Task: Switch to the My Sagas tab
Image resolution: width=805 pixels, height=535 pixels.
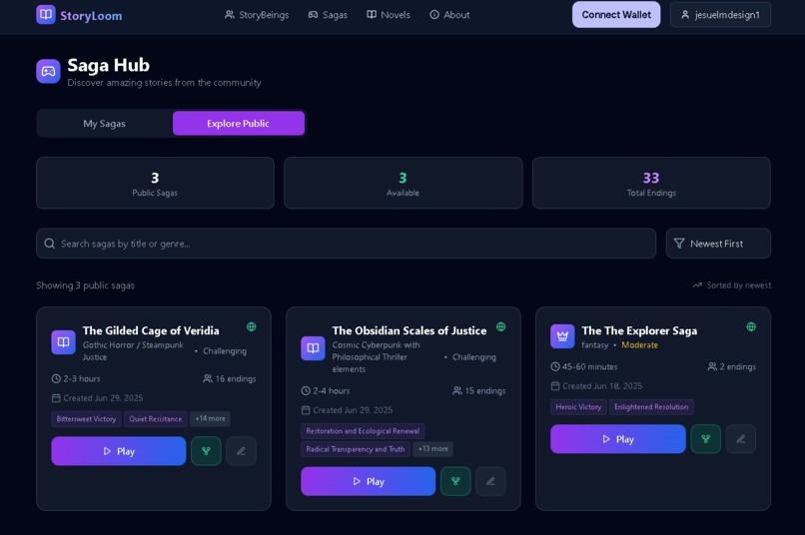Action: 104,124
